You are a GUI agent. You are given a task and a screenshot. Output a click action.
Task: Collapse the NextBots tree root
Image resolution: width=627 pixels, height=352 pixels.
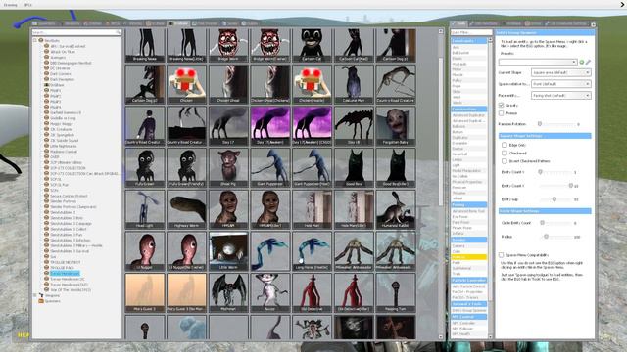click(35, 40)
